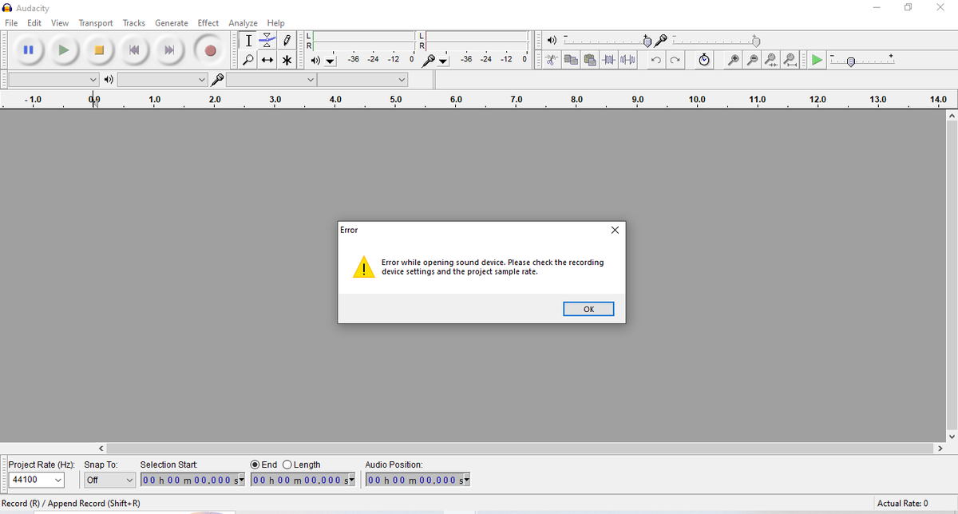Click the Fit Selection zoom icon
The height and width of the screenshot is (514, 958).
tap(771, 60)
